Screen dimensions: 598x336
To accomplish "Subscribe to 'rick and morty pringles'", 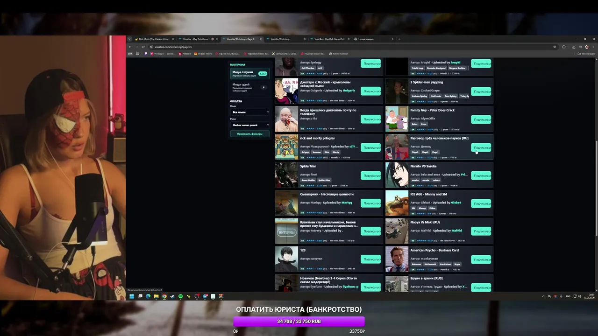I will (371, 147).
